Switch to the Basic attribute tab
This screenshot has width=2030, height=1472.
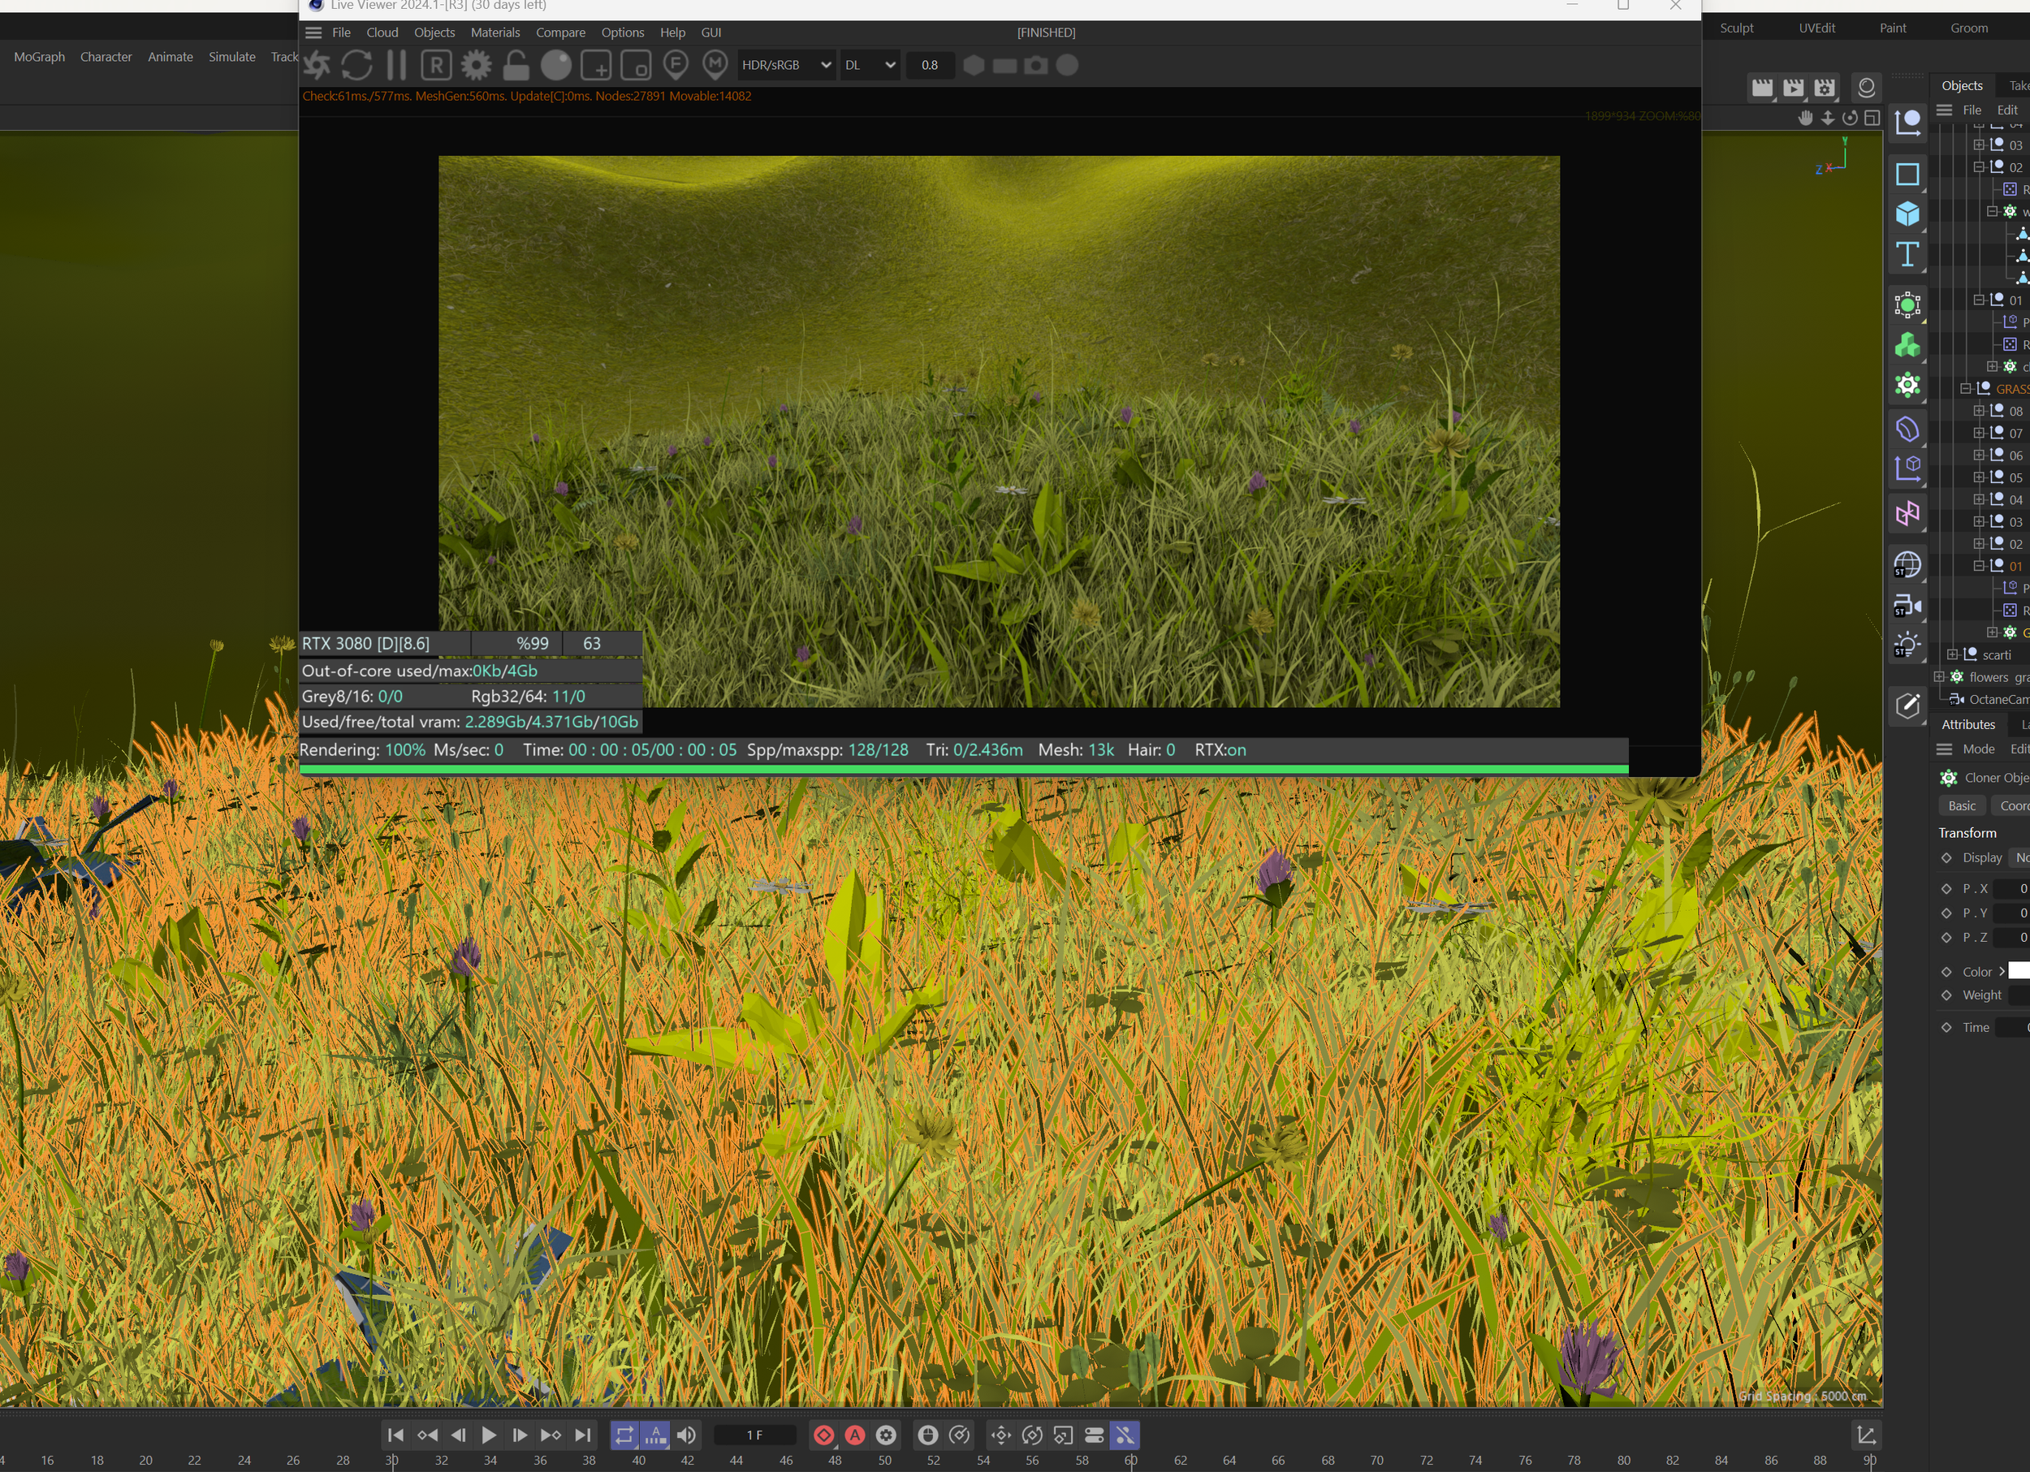[x=1961, y=805]
